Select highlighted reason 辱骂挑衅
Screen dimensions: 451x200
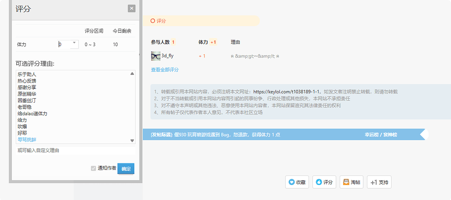27,140
